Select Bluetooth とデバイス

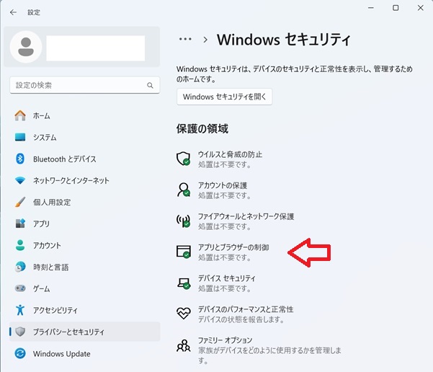point(84,159)
